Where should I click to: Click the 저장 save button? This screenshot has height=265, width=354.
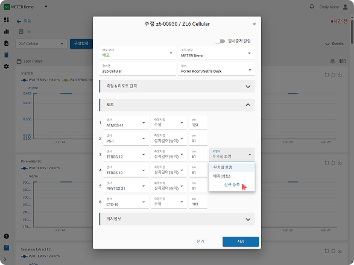point(241,242)
